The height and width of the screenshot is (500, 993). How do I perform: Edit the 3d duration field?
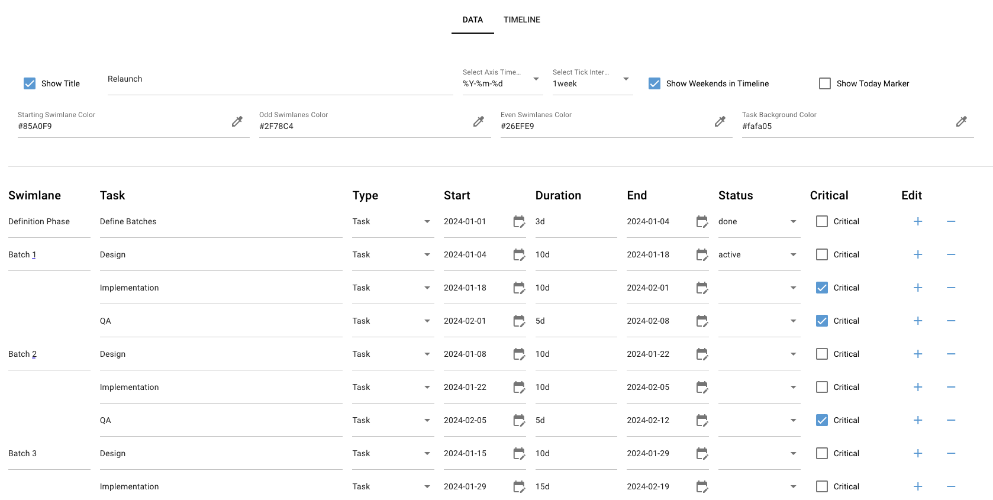(576, 222)
